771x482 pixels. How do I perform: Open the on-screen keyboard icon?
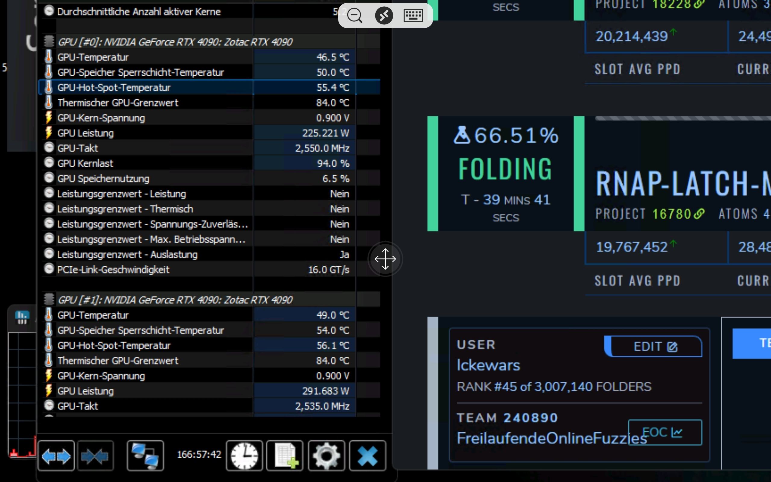pos(413,15)
